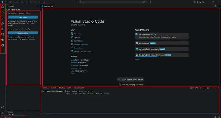Open the Copilot status icon in status bar
Screen dimensions: 221x118
[215, 117]
